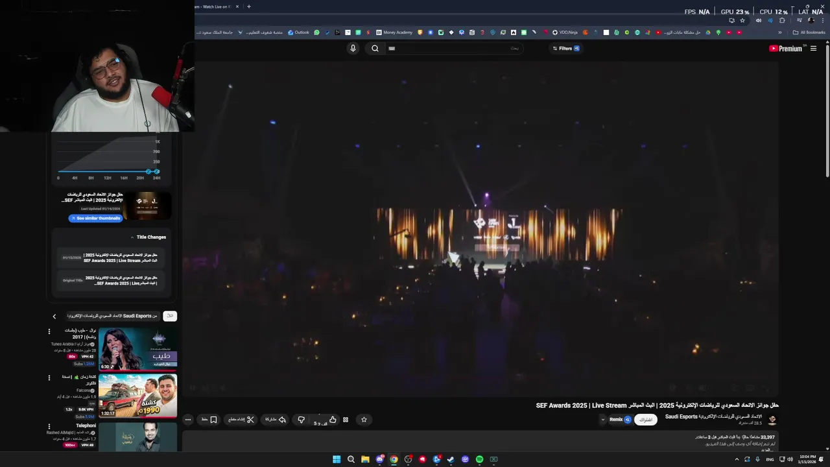The height and width of the screenshot is (467, 830).
Task: Open the Telephoni video thumbnail
Action: click(x=137, y=436)
